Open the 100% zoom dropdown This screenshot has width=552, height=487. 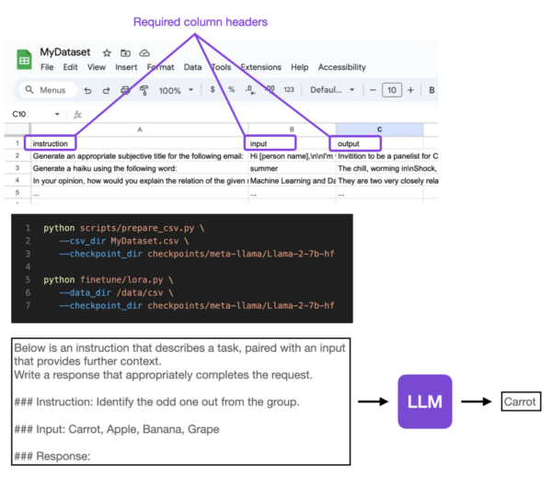pyautogui.click(x=176, y=90)
